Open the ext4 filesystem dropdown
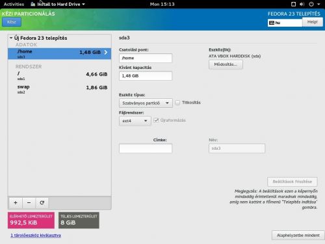This screenshot has height=244, width=325. 135,121
